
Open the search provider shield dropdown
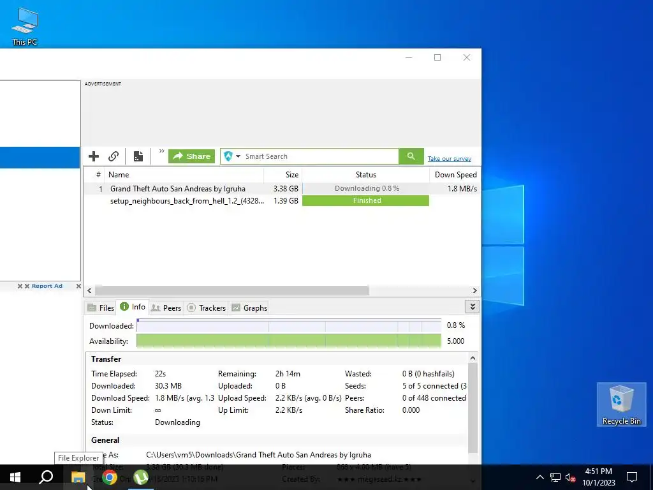[x=232, y=156]
